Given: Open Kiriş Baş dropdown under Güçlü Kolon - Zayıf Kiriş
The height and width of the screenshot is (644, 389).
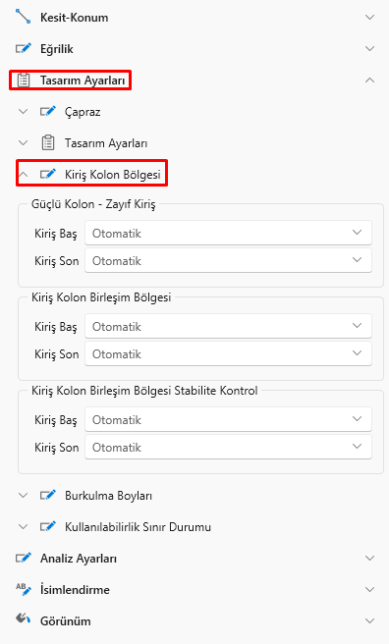Looking at the screenshot, I should point(228,233).
